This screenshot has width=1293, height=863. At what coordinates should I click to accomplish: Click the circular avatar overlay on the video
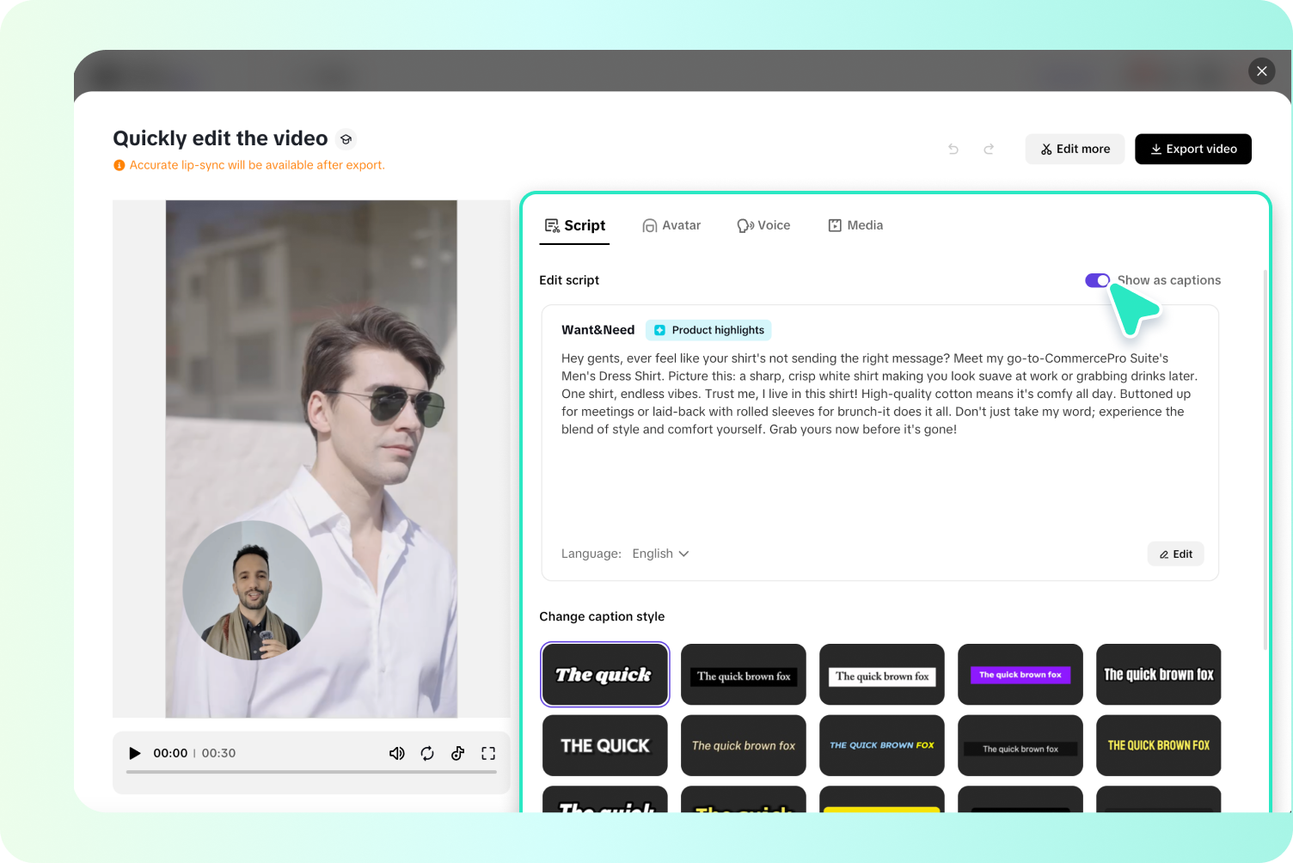point(252,591)
